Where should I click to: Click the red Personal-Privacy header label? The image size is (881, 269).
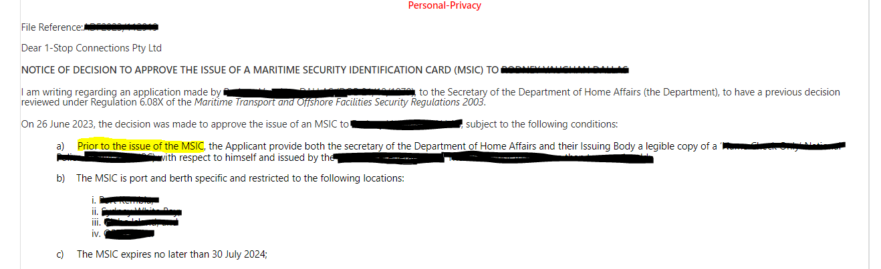tap(445, 5)
